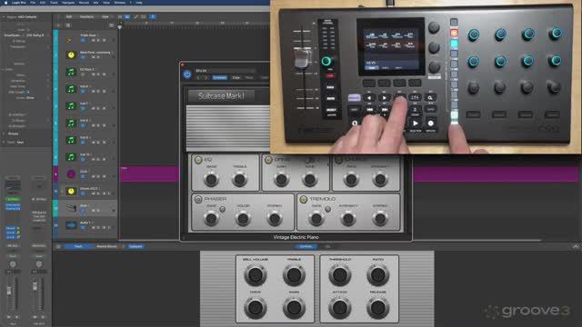582x327 pixels.
Task: Open tracks area Functions dropdown
Action: tap(87, 16)
